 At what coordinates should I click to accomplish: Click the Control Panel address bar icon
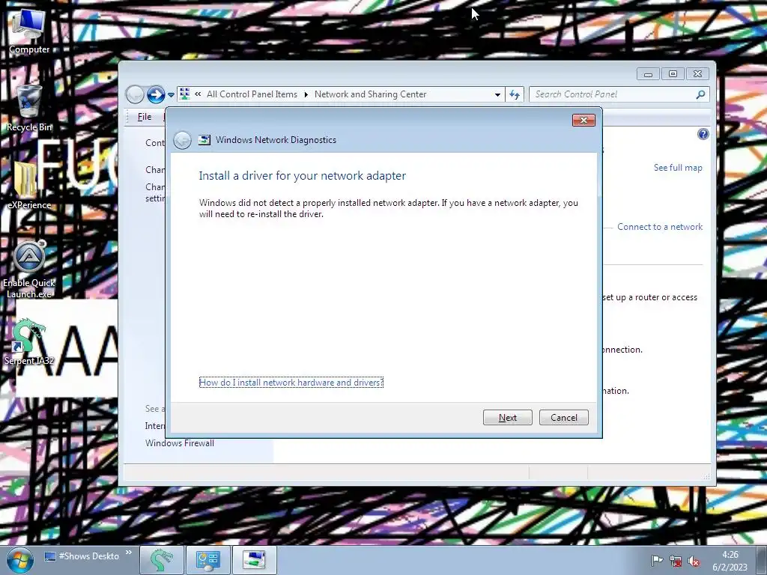coord(184,94)
